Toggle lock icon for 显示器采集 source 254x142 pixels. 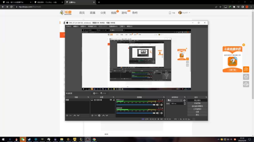tap(114, 100)
